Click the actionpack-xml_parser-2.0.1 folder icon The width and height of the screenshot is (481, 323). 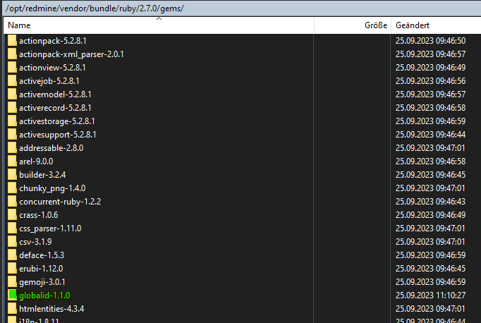12,54
